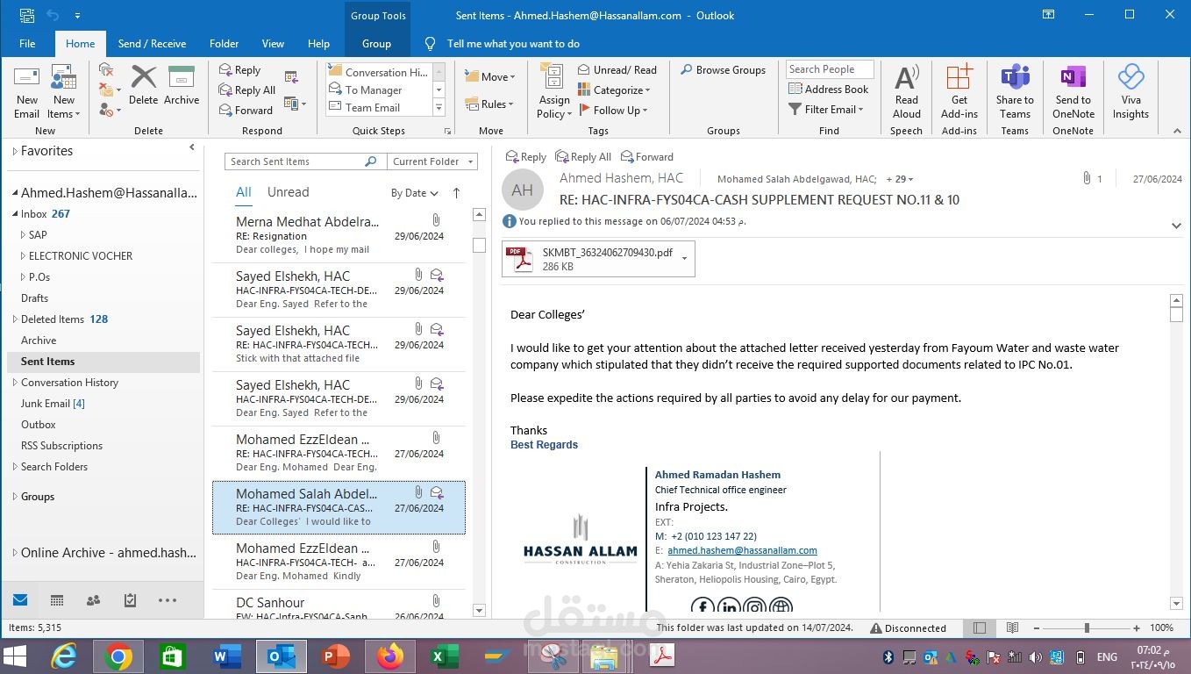Toggle Unread/Read status of the message

[x=617, y=70]
